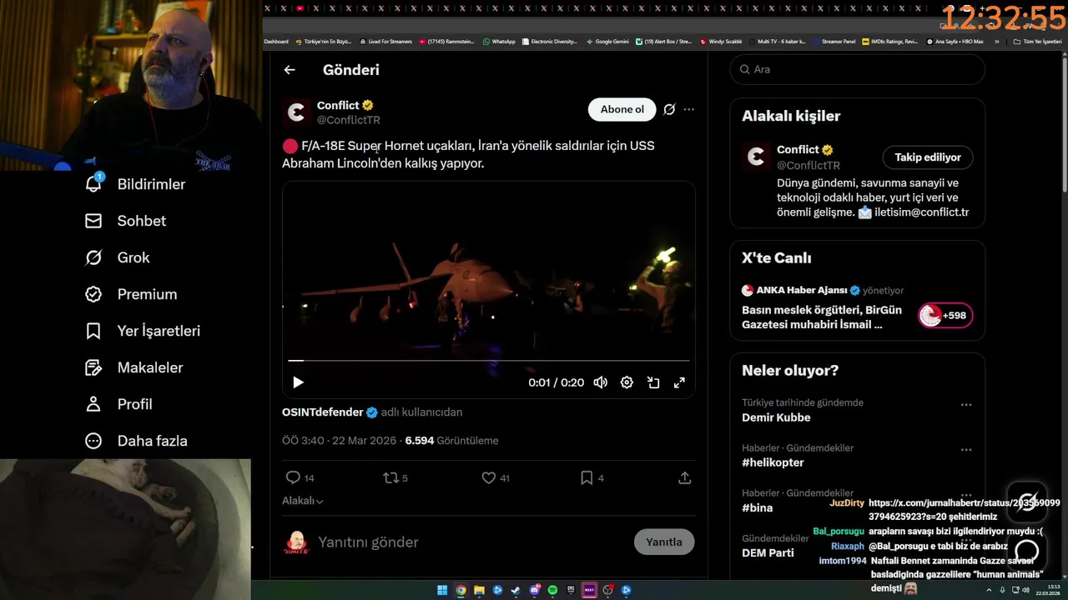Open Conflict profile under Alakalı kişiler
The width and height of the screenshot is (1068, 600).
798,150
